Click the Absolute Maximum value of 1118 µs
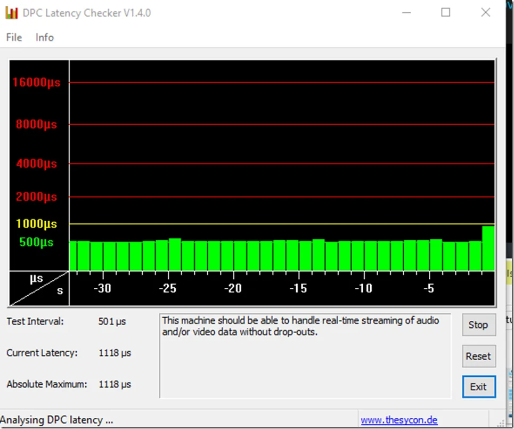Screen dimensions: 514x429 115,384
